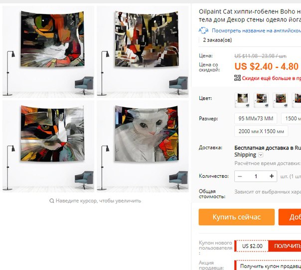Viewport: 301px width, 270px height.
Task: Click the QR code icon near discounts text
Action: click(237, 78)
